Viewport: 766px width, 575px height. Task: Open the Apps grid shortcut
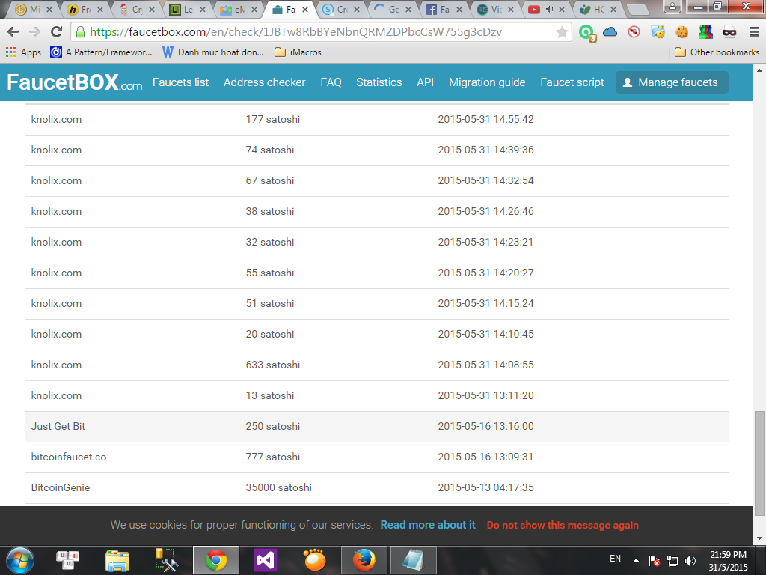click(23, 52)
